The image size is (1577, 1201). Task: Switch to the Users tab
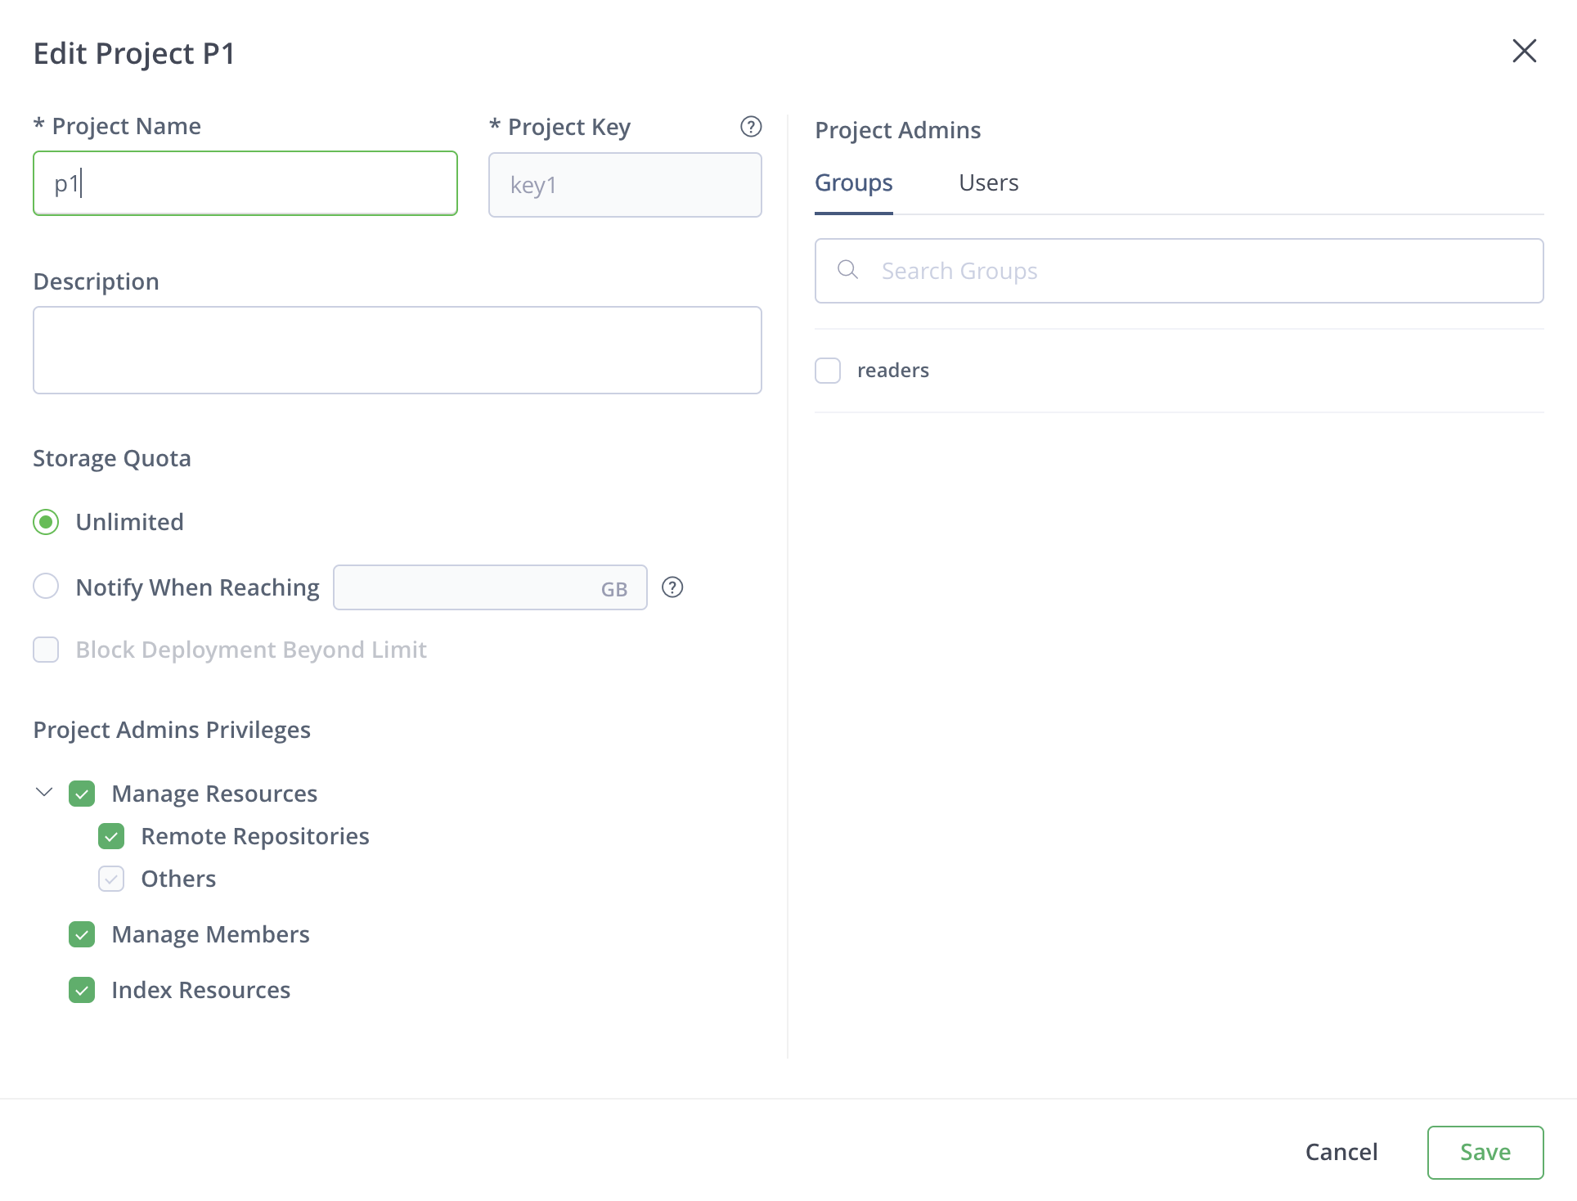(988, 182)
